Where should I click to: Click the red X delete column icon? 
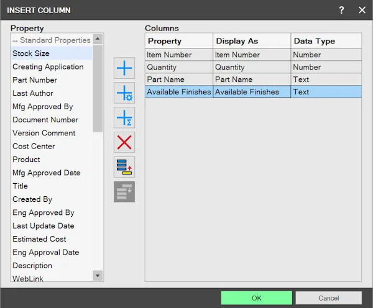click(124, 142)
